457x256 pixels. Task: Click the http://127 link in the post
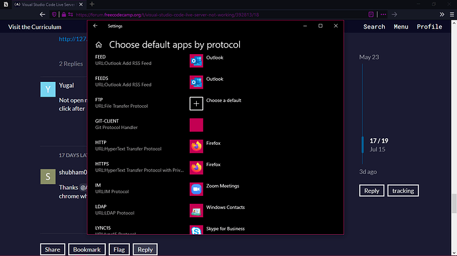point(73,39)
